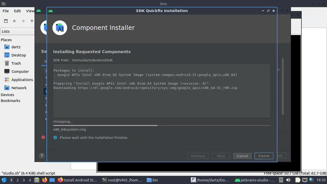327x184 pixels.
Task: Click the info icon beside 'Please wait' message
Action: (x=55, y=137)
